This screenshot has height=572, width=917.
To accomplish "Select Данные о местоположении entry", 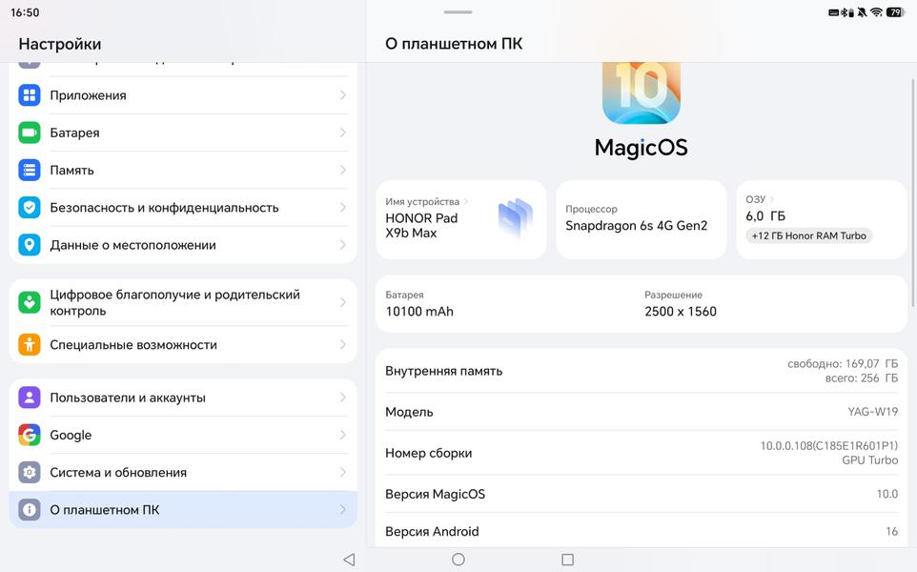I will 183,244.
